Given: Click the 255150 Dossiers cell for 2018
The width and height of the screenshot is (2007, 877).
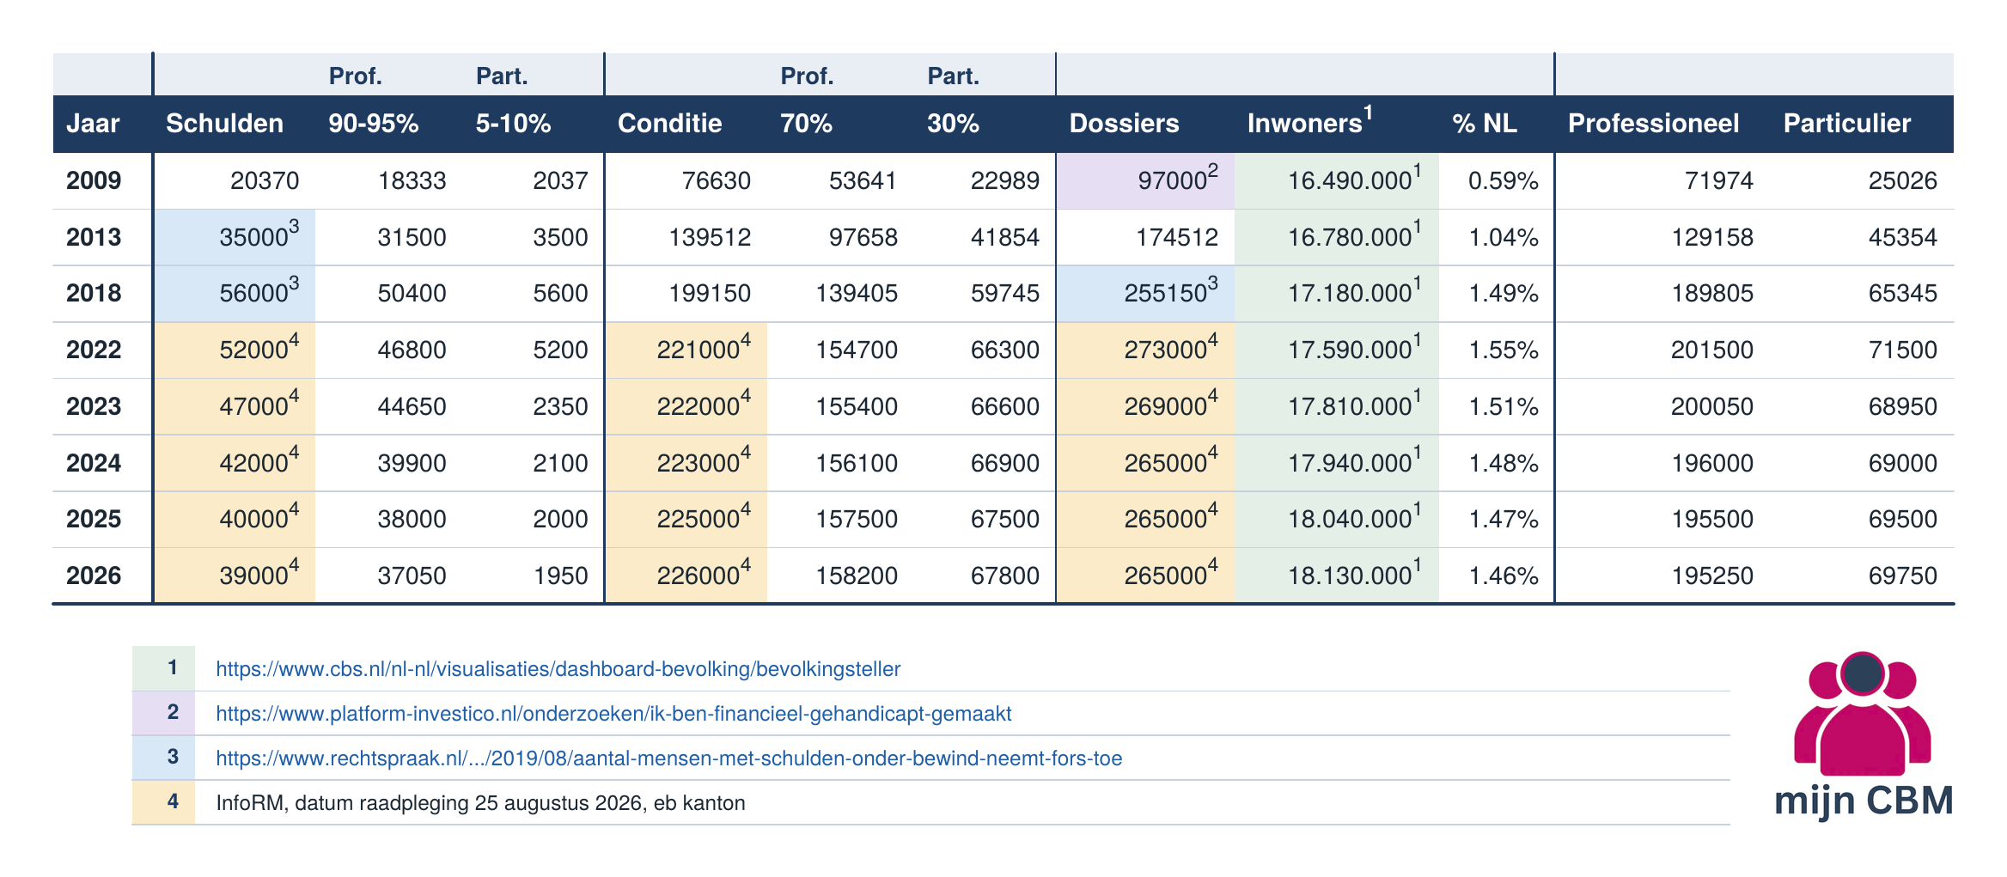Looking at the screenshot, I should (x=1145, y=294).
